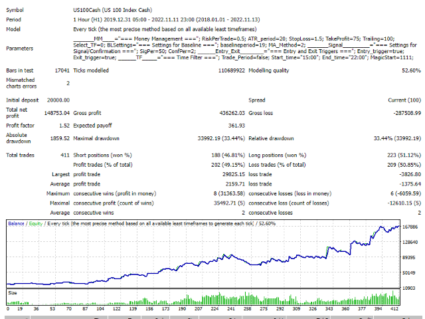
Task: Select the Period row date range text
Action: (x=174, y=19)
